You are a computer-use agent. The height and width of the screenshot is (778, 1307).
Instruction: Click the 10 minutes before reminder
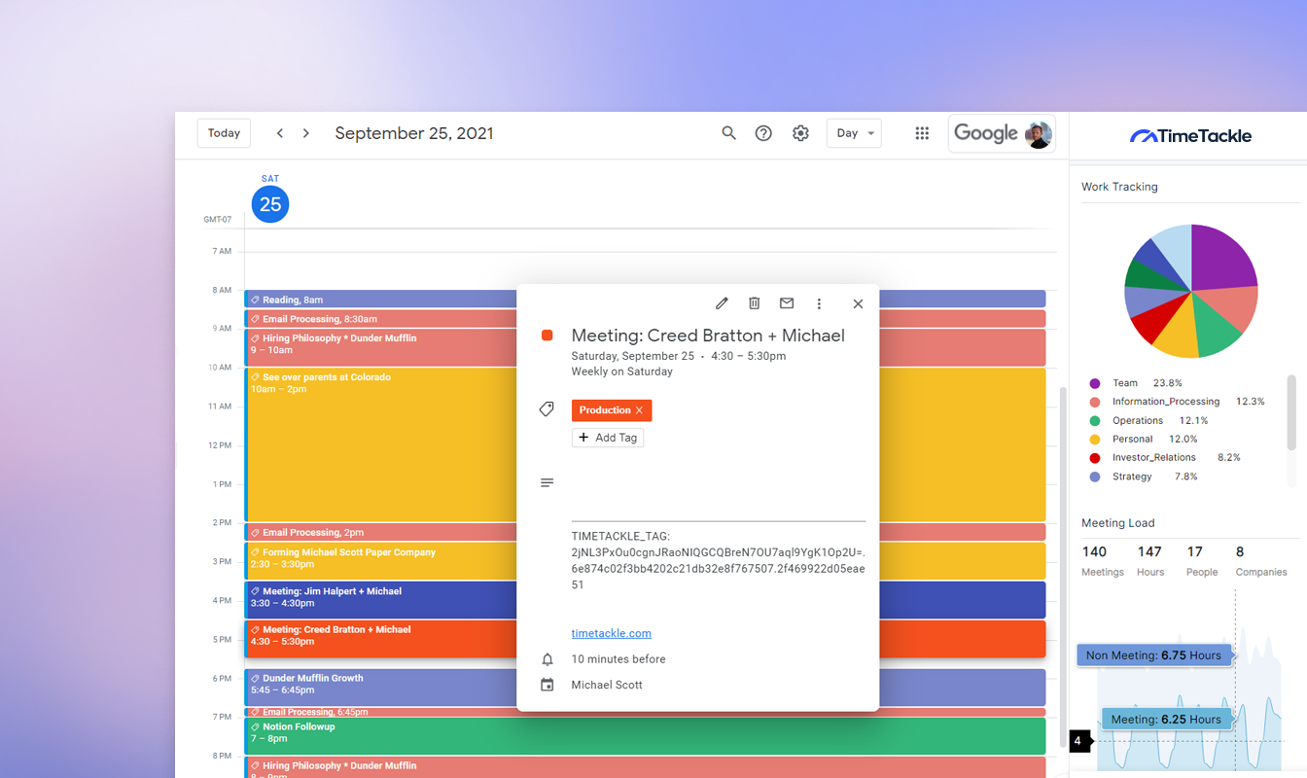(618, 659)
